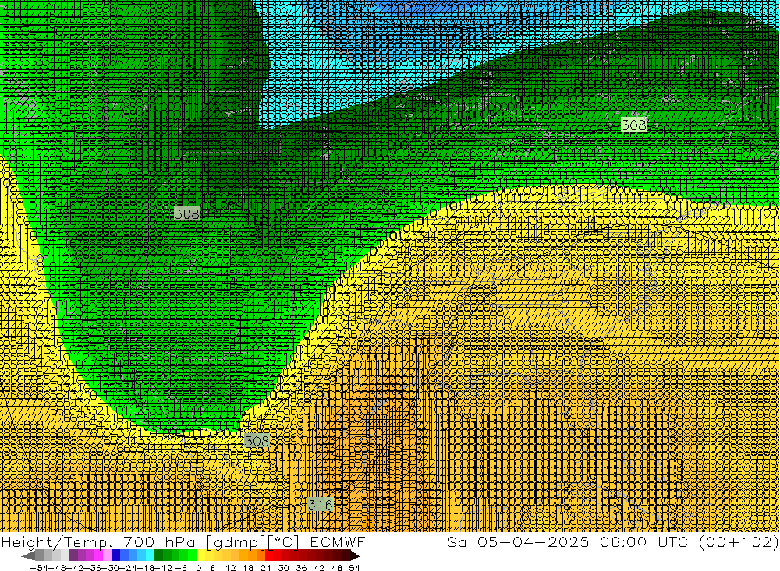Click the 308 contour label in the upper-right dark green area
This screenshot has width=780, height=571.
[x=633, y=125]
